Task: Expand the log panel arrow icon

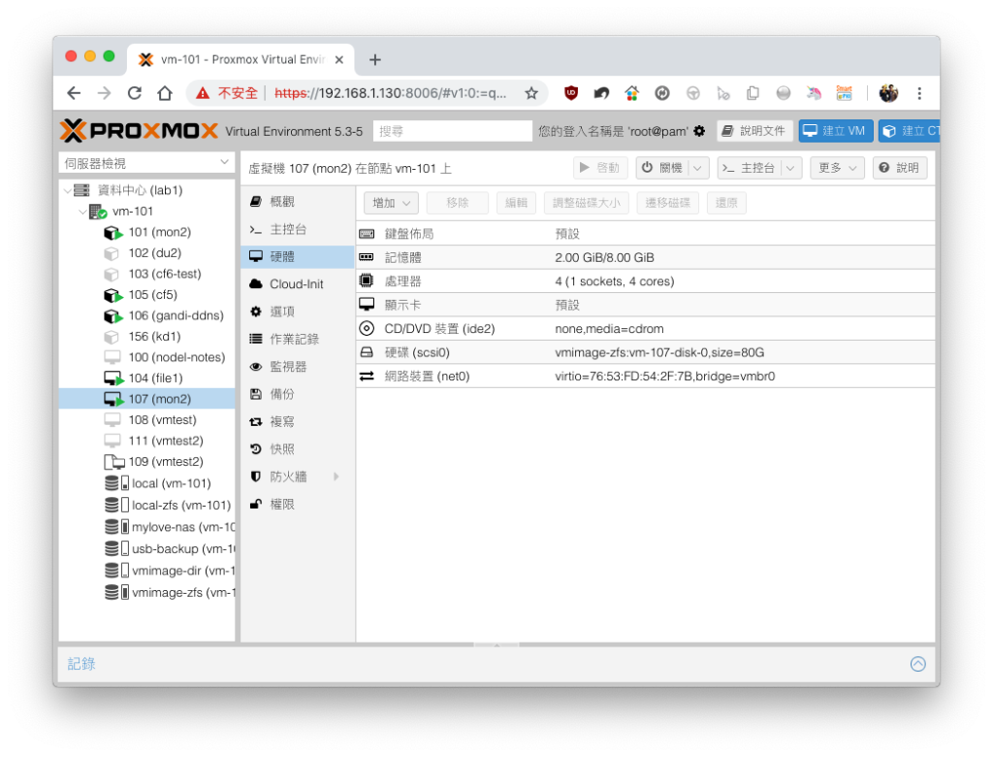Action: pyautogui.click(x=917, y=664)
